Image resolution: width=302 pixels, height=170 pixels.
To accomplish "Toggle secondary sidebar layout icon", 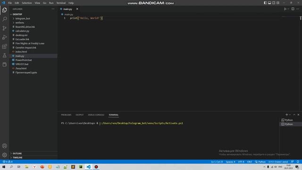I will tap(274, 3).
